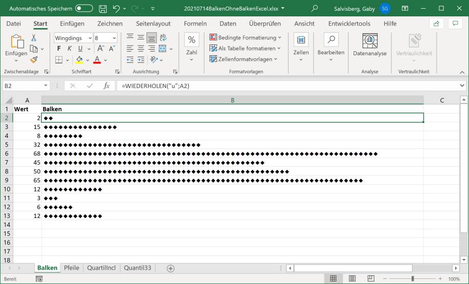
Task: Align text right
Action: point(152,49)
